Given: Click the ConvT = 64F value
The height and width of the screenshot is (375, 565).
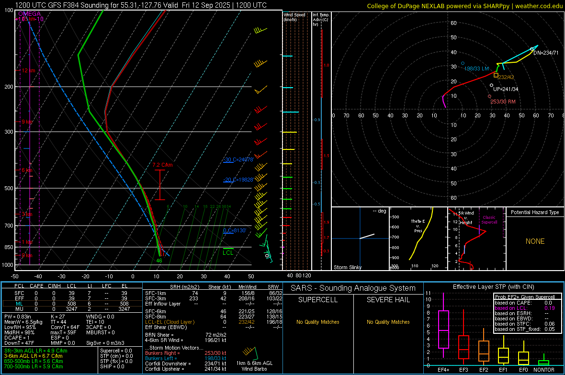Looking at the screenshot, I should point(65,328).
